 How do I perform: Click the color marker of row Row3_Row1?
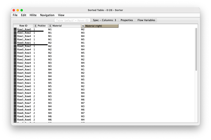point(15,83)
